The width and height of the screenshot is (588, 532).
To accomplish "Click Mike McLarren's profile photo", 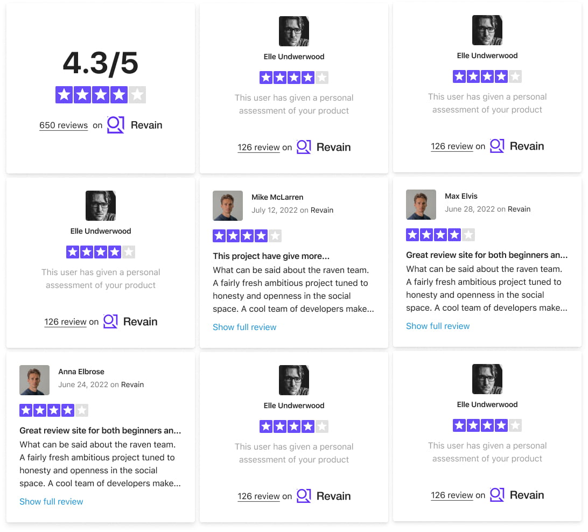I will click(x=228, y=206).
